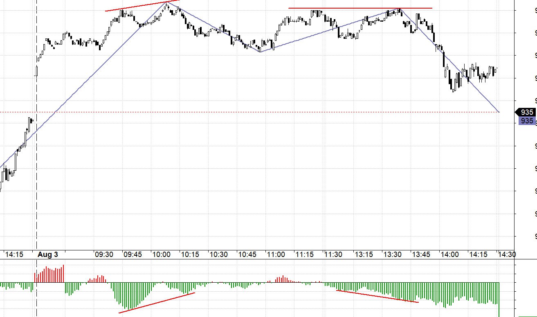
Task: Click the tall red histogram bars at Aug 3
Action: pyautogui.click(x=50, y=275)
